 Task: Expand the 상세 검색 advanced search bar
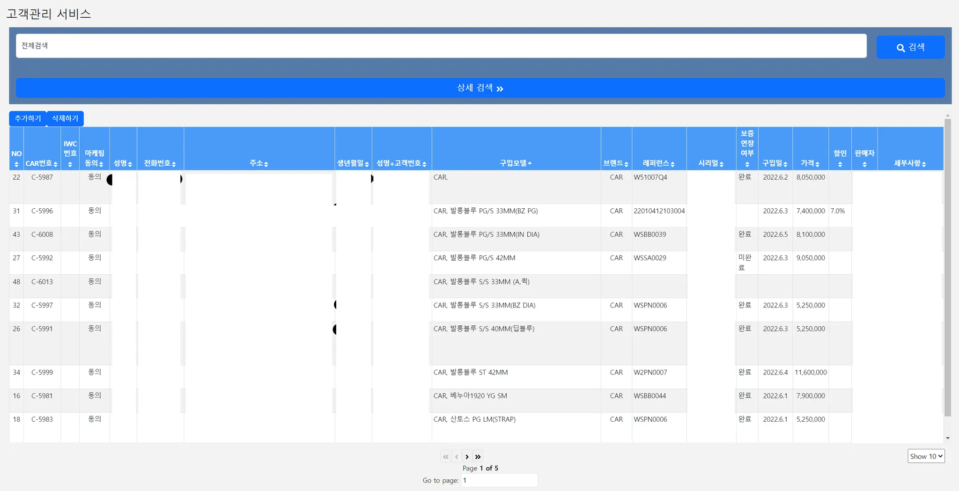pyautogui.click(x=480, y=88)
